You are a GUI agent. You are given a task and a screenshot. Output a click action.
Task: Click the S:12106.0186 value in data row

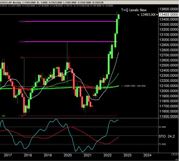pyautogui.click(x=83, y=6)
